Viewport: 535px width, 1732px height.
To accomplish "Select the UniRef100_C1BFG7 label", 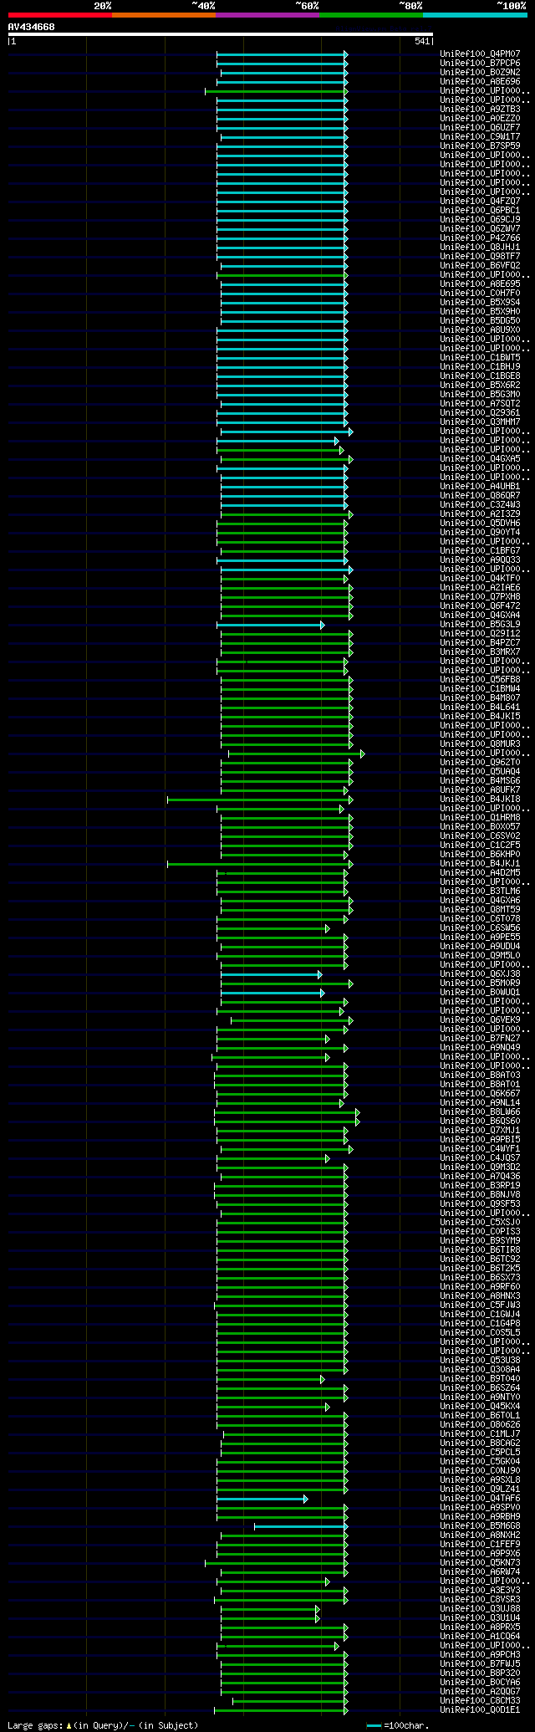I will pos(480,550).
